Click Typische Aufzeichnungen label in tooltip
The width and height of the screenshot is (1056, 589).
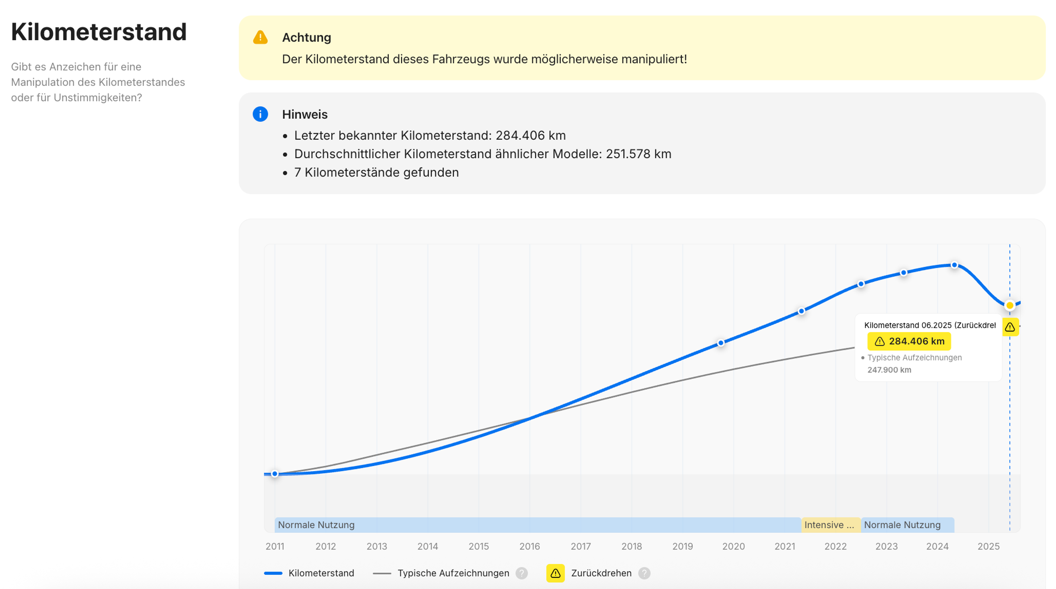tap(915, 358)
